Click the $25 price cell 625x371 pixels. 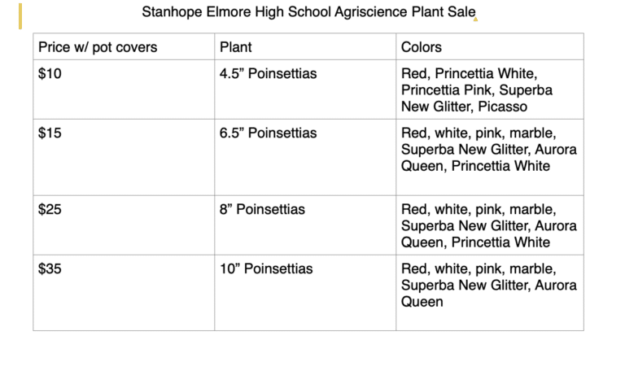50,210
